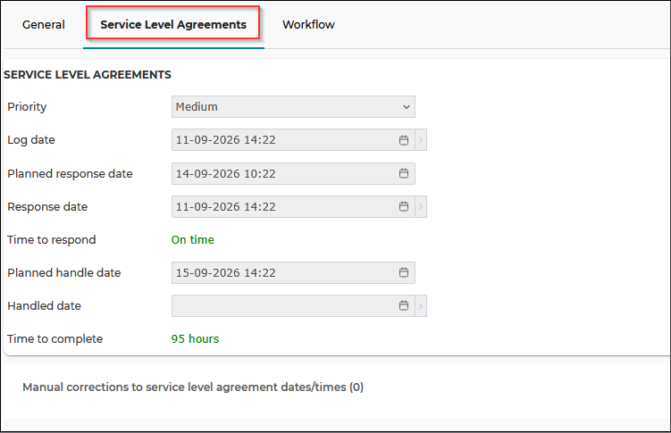Click the 'Priority' field label
Screen dimensions: 671x433
(27, 107)
